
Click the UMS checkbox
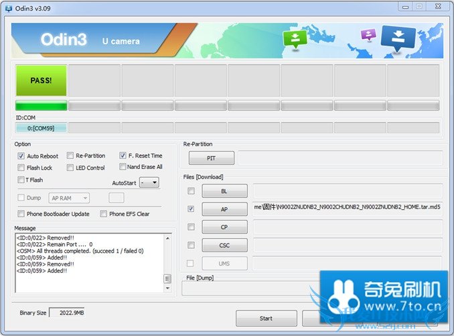click(190, 264)
